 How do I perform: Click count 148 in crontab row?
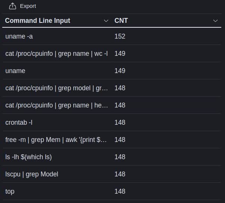coord(120,122)
